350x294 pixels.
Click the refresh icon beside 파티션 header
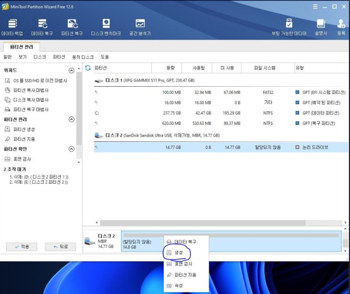pyautogui.click(x=87, y=68)
